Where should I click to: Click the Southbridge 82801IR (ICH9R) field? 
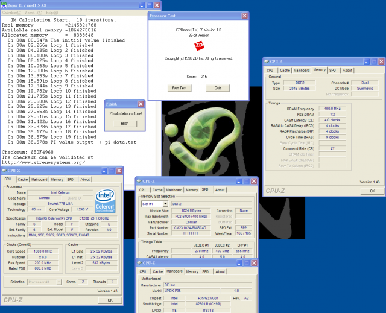point(208,304)
